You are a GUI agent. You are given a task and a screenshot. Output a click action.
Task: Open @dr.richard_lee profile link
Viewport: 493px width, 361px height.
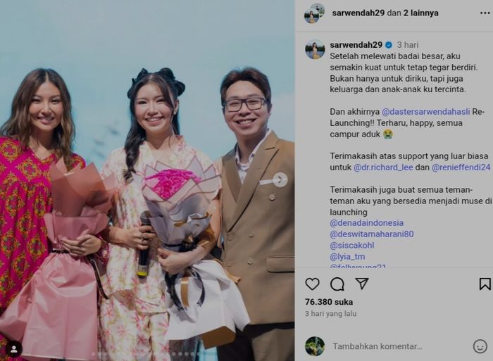(383, 167)
